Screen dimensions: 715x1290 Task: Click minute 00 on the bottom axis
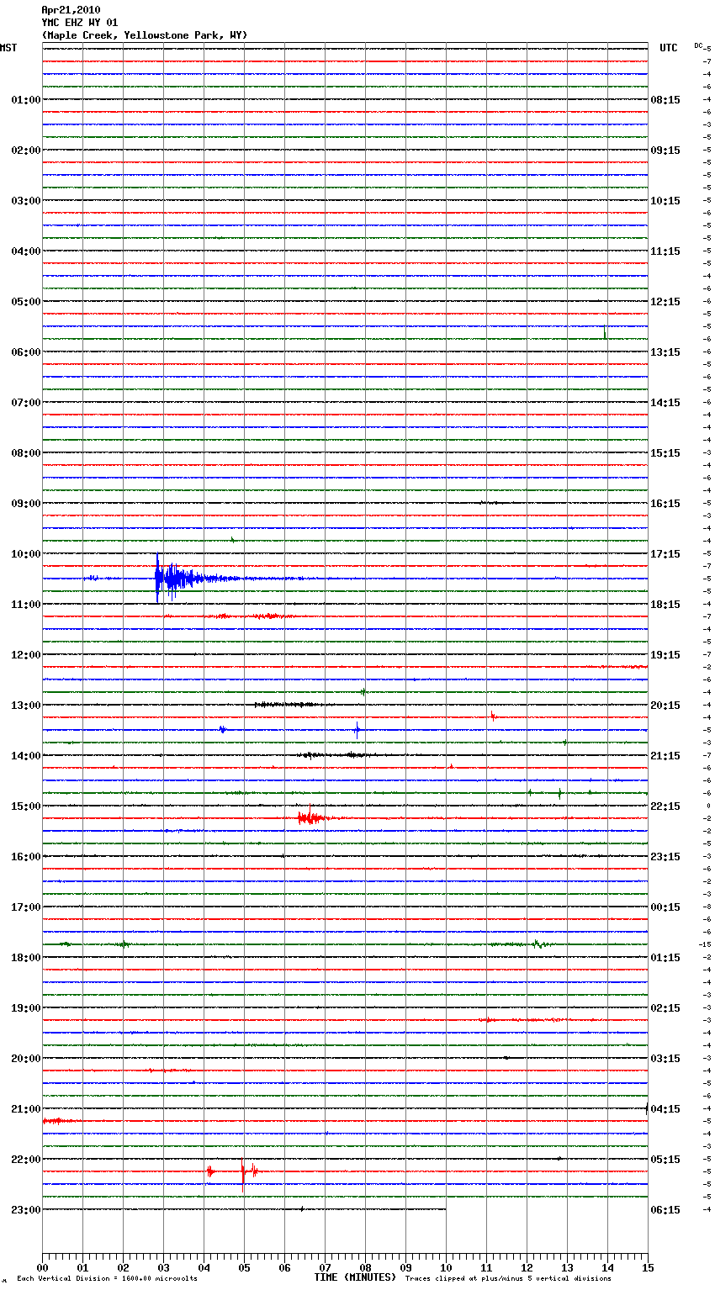pos(42,1267)
